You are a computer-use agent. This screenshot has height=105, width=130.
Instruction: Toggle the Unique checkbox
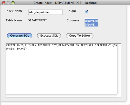[87, 11]
